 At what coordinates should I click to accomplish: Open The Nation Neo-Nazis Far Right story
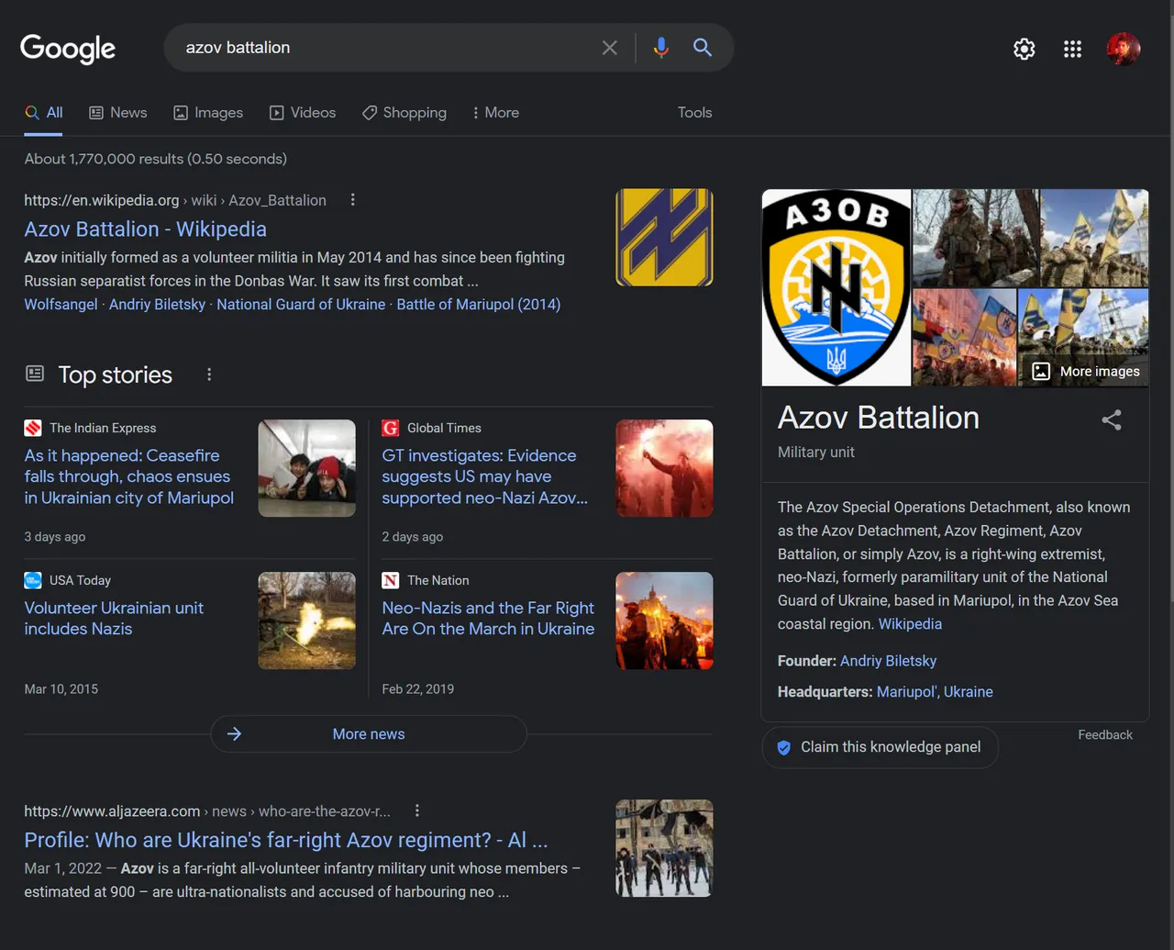(488, 619)
